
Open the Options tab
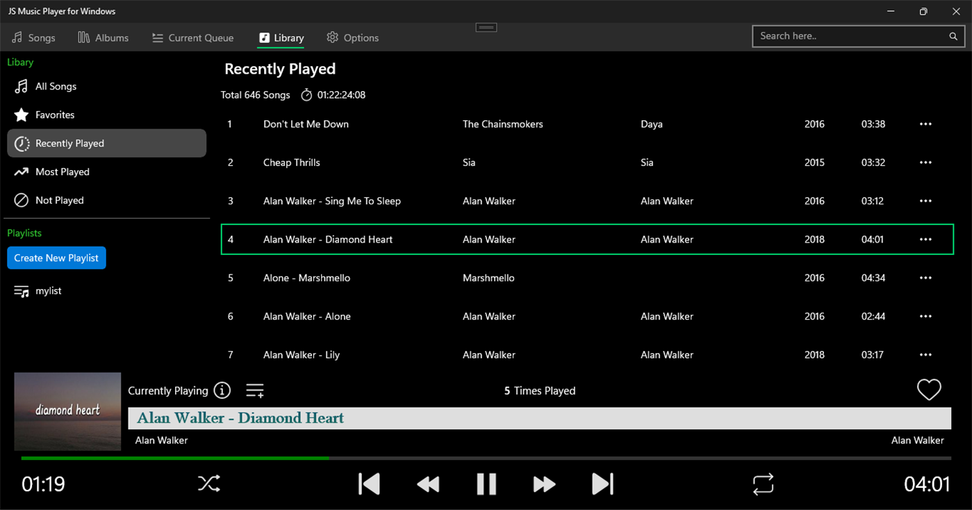click(352, 38)
